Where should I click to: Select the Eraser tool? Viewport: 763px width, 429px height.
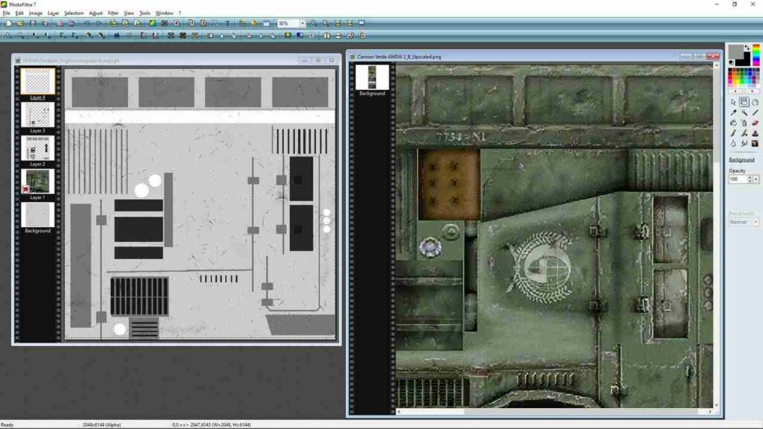[755, 123]
